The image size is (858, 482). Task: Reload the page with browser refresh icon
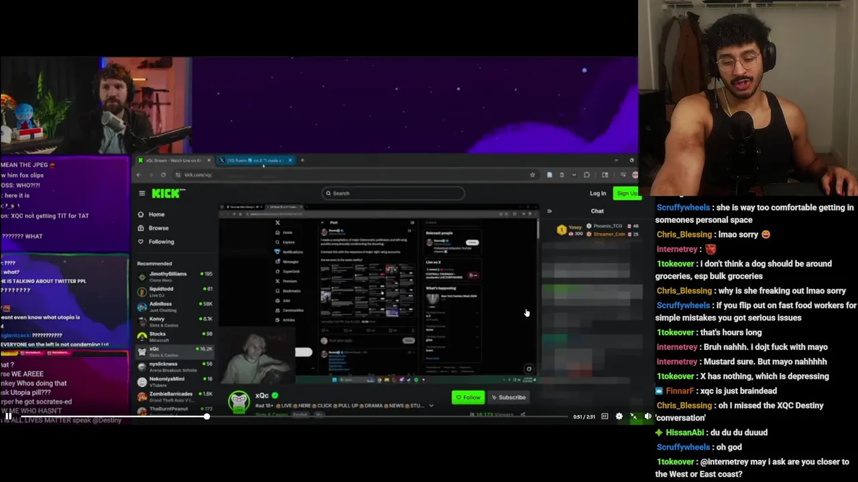[x=163, y=175]
